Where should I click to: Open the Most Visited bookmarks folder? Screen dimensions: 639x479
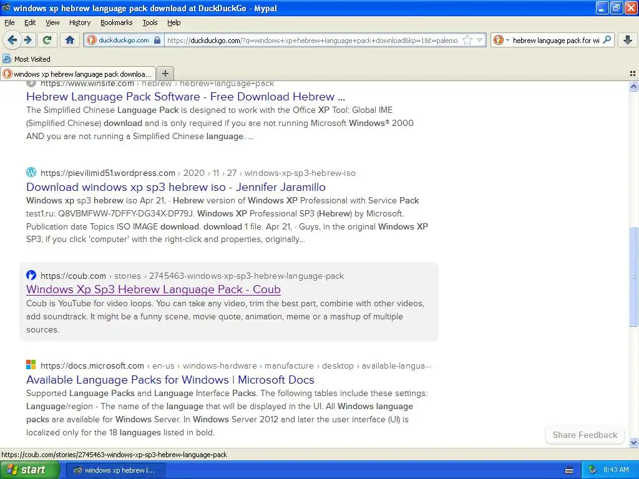click(26, 59)
